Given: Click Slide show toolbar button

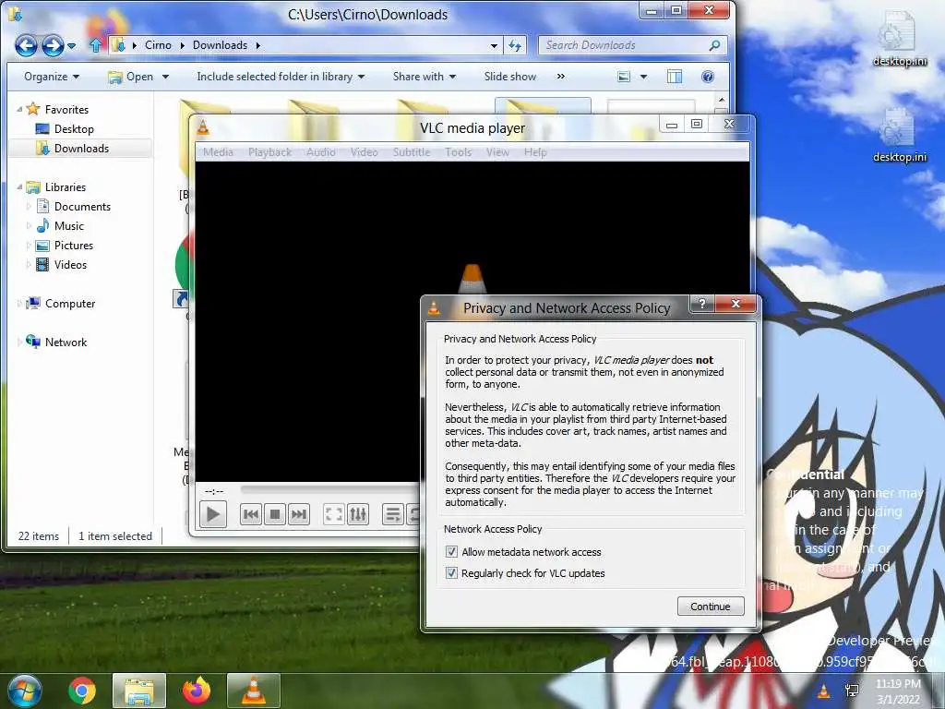Looking at the screenshot, I should click(x=509, y=77).
